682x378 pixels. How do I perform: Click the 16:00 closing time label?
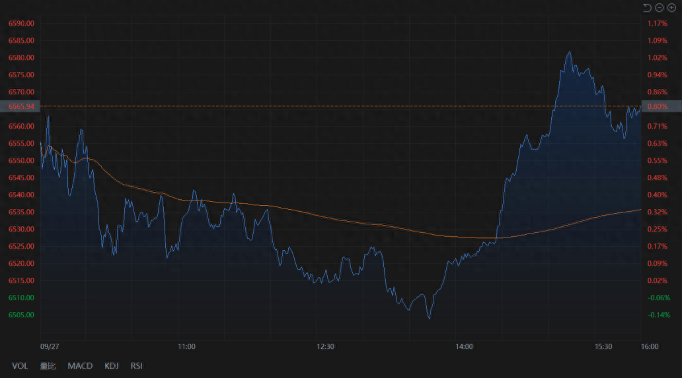650,346
